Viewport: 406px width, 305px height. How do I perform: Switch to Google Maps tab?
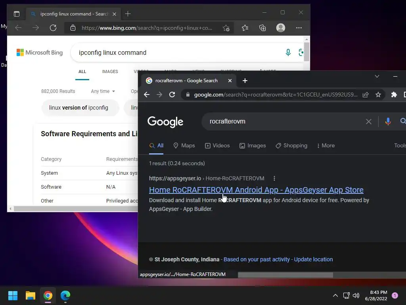coord(184,145)
